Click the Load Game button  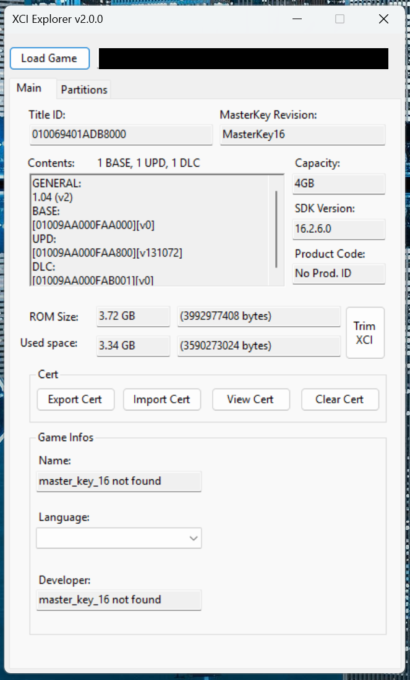pyautogui.click(x=49, y=58)
